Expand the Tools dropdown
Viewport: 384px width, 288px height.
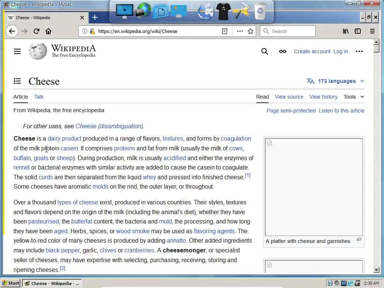pyautogui.click(x=354, y=97)
